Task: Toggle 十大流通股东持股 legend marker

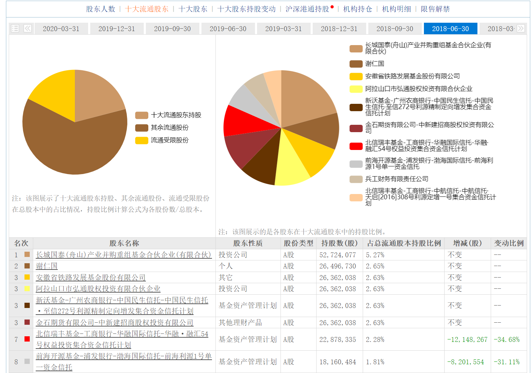Action: [x=142, y=115]
